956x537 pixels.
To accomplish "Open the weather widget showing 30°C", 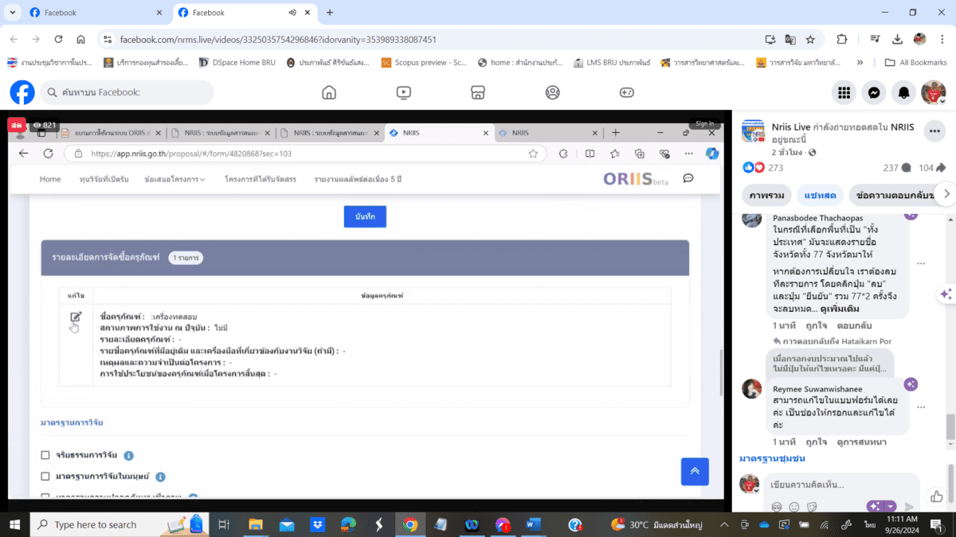I will (x=656, y=524).
